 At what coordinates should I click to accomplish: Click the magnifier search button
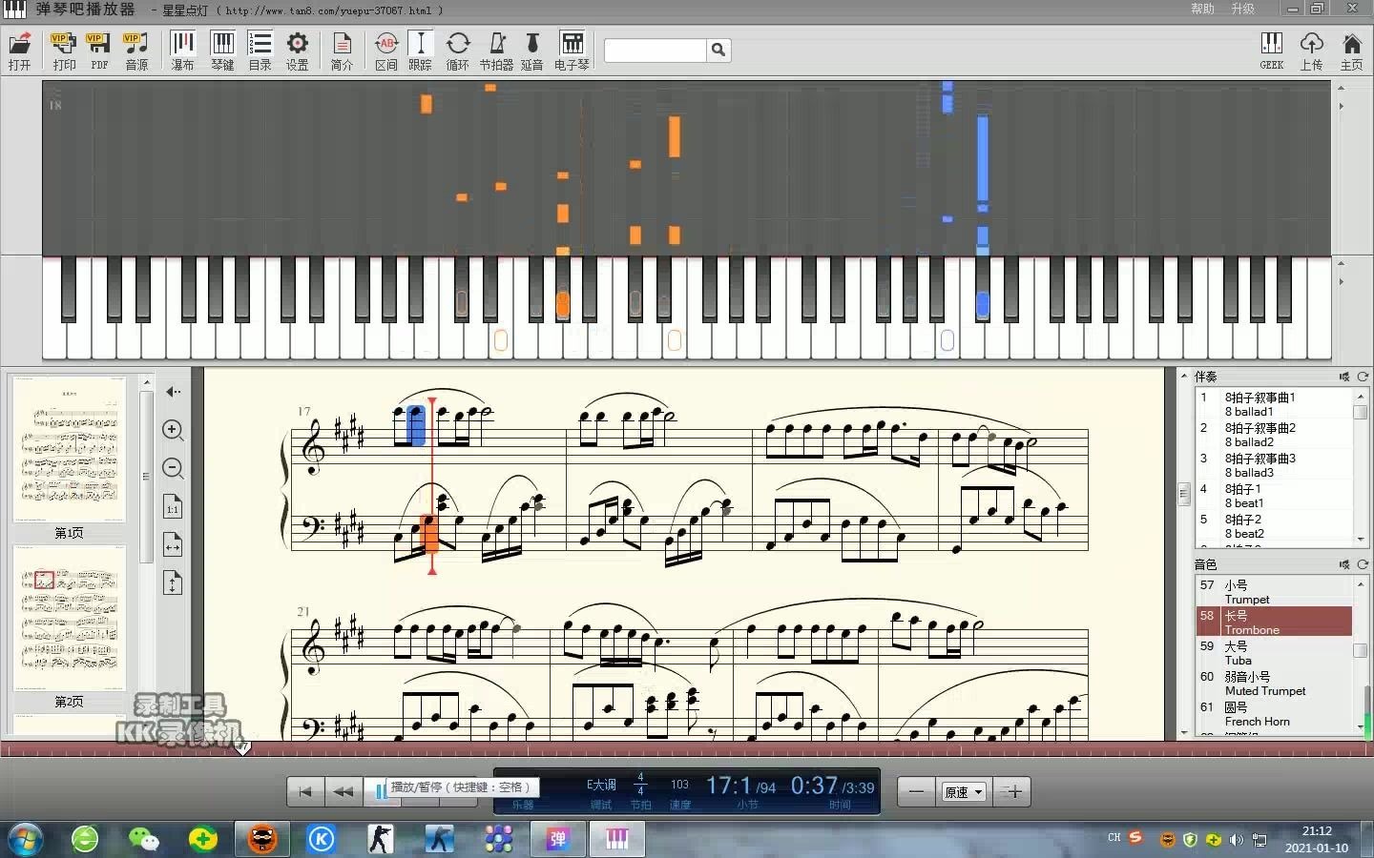point(718,50)
